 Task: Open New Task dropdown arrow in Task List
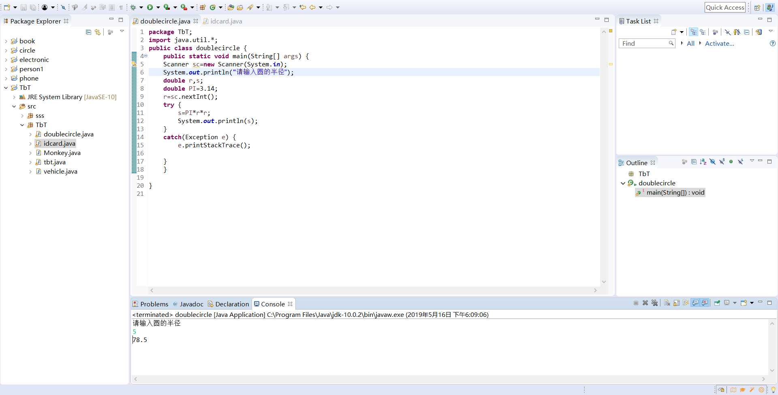(682, 32)
